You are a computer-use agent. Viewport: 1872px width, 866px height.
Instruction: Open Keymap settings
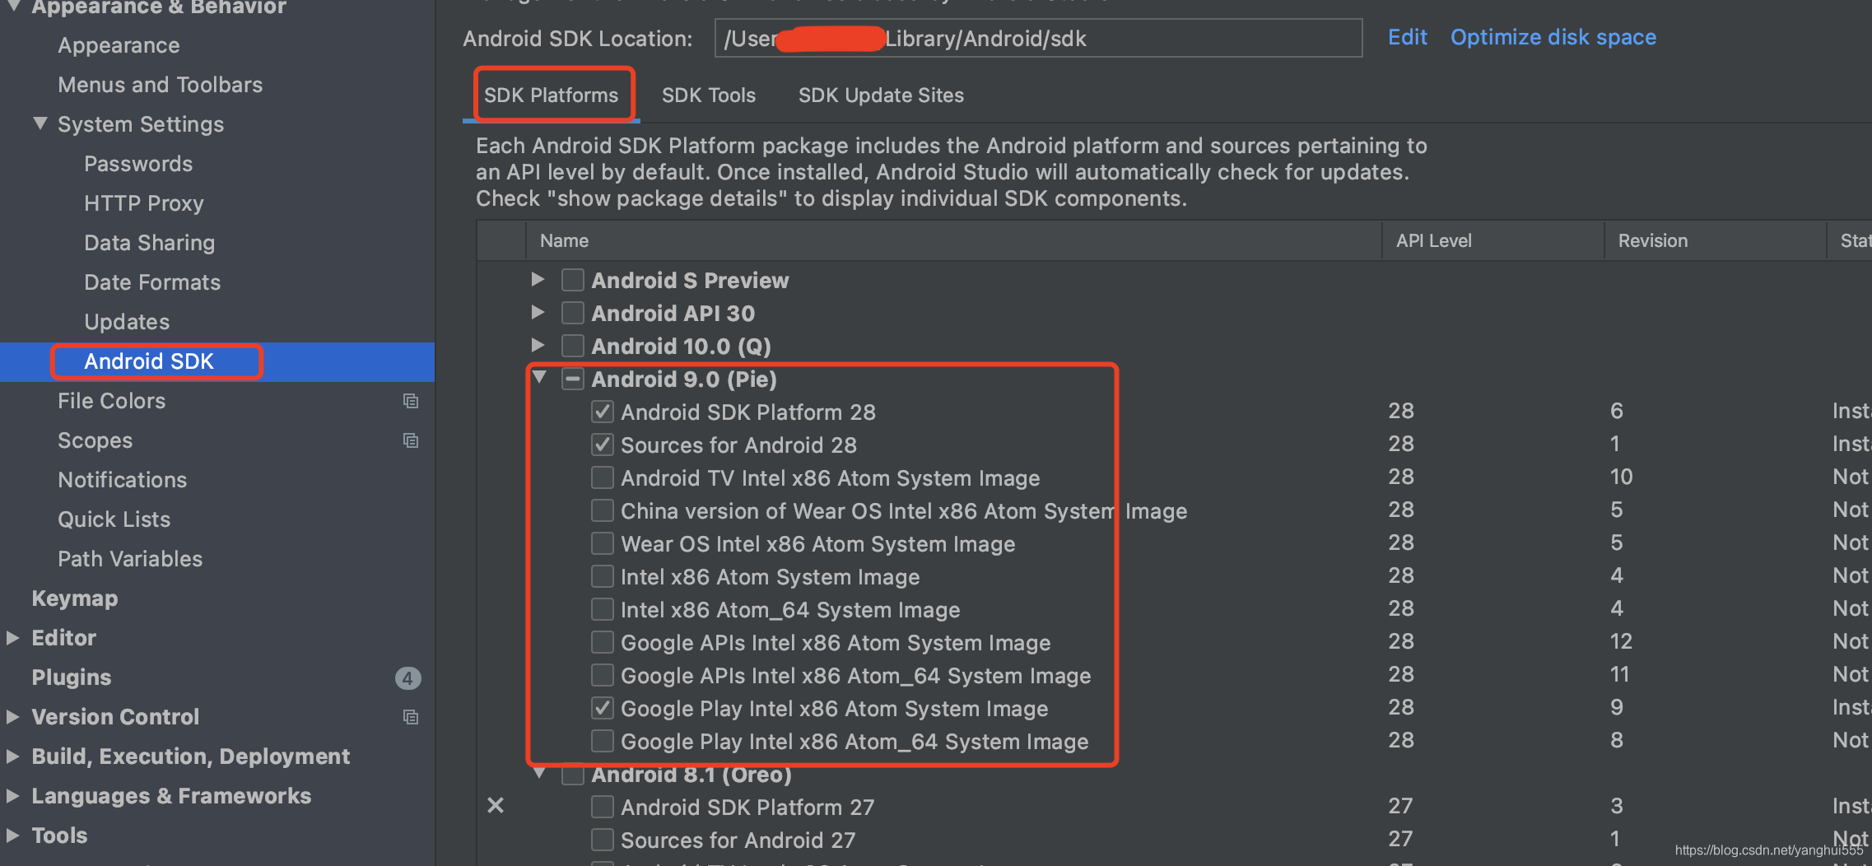(74, 598)
